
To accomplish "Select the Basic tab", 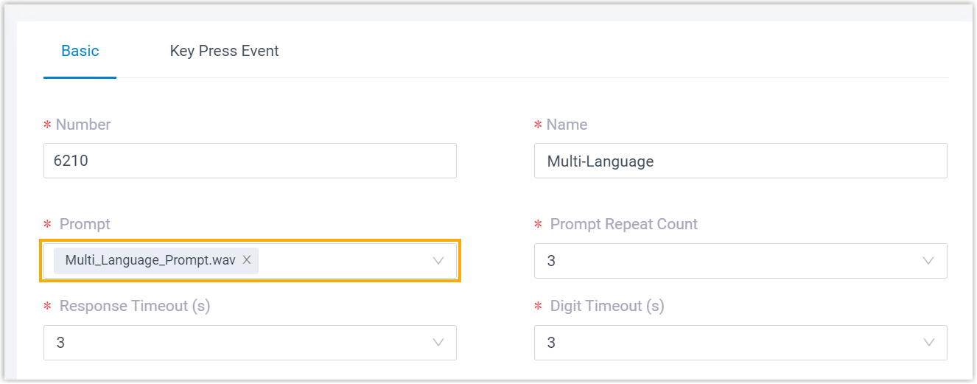I will pyautogui.click(x=80, y=51).
